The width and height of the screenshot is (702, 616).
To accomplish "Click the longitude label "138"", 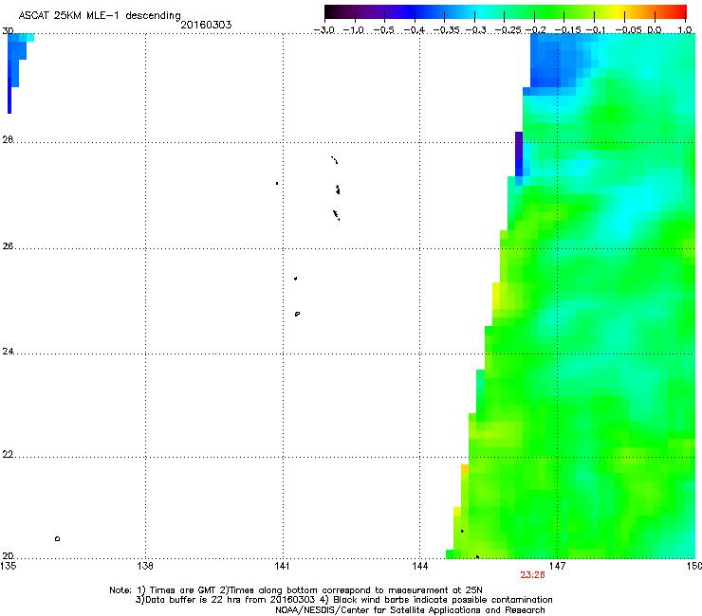I will [x=145, y=567].
